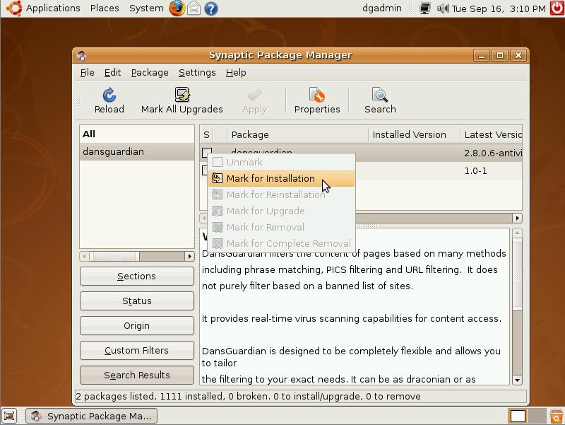Click the network monitor tray icon
565x425 pixels.
click(425, 8)
